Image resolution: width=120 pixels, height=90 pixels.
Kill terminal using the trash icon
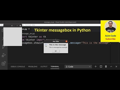(106, 66)
